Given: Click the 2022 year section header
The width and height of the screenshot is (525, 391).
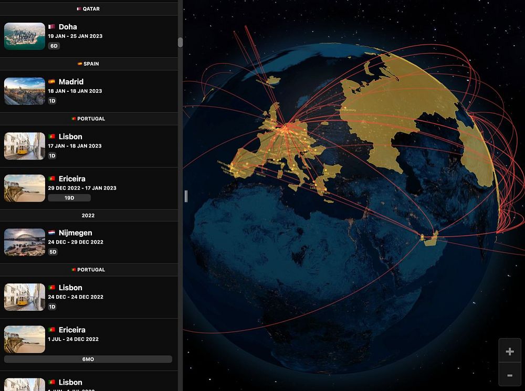Looking at the screenshot, I should coord(89,215).
